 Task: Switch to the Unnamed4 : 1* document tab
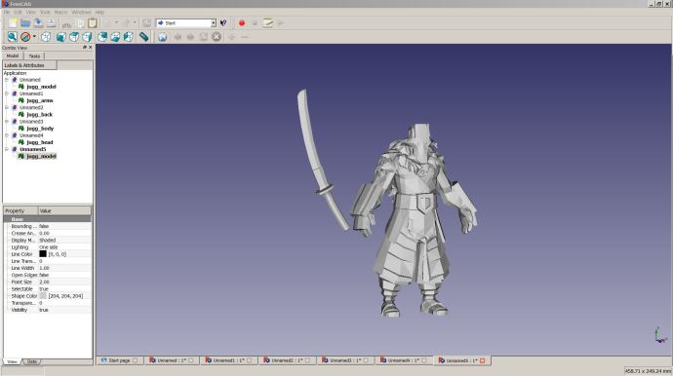coord(403,360)
